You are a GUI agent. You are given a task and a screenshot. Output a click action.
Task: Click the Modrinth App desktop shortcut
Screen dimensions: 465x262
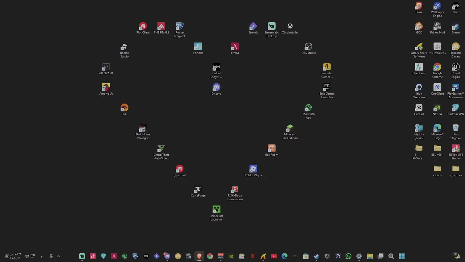click(x=308, y=111)
